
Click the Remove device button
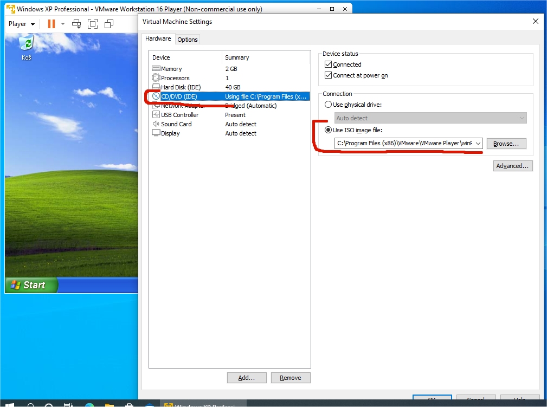tap(291, 378)
